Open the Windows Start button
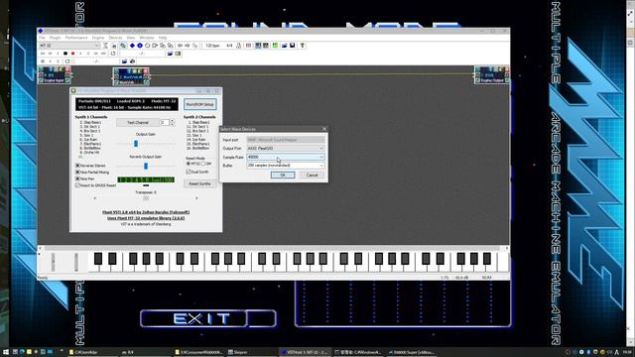The width and height of the screenshot is (635, 357). 5,352
